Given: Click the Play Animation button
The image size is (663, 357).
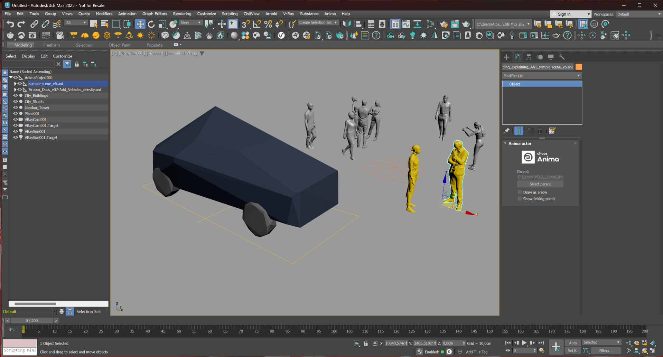Looking at the screenshot, I should pyautogui.click(x=524, y=343).
